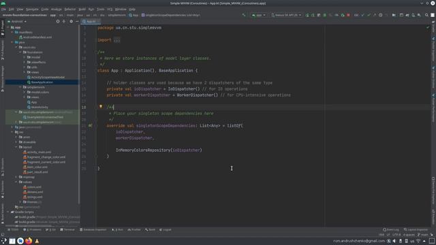436x245 pixels.
Task: Open the File menu
Action: (3, 9)
